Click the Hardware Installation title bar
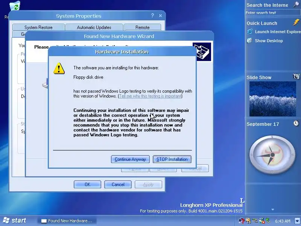The height and width of the screenshot is (226, 301). 122,52
